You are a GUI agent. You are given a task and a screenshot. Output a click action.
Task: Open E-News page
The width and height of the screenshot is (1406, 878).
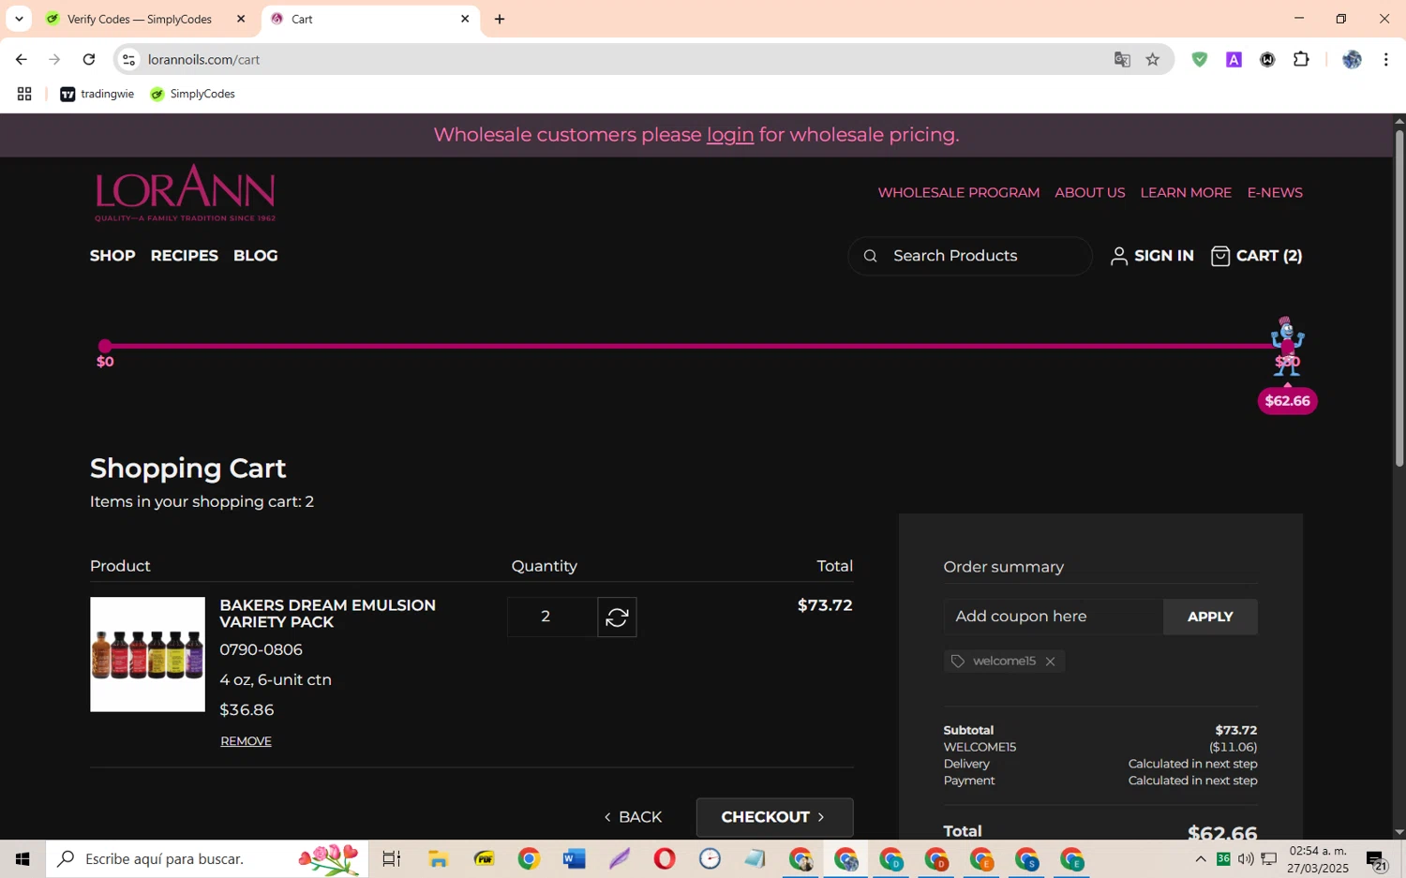[x=1275, y=193]
